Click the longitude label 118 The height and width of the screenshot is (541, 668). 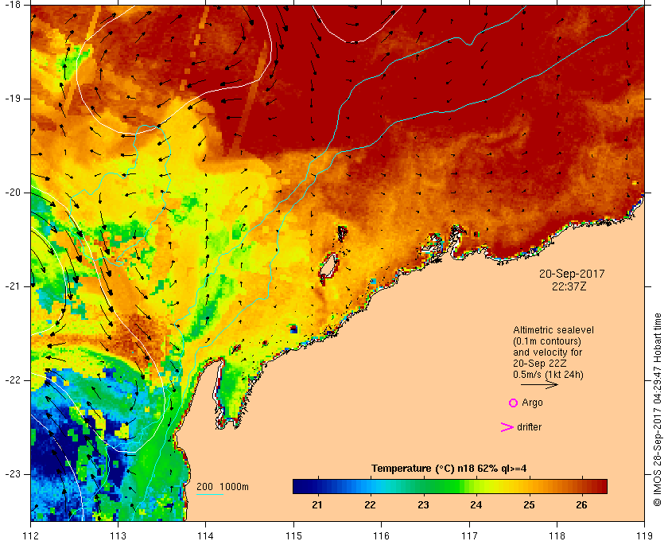(x=557, y=535)
